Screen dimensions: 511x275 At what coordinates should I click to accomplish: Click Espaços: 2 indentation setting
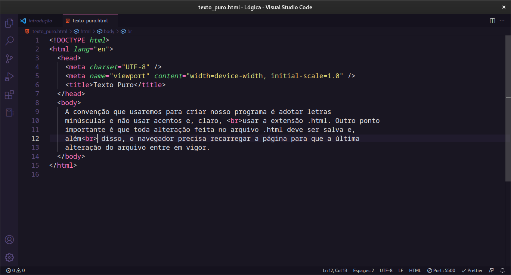[363, 271]
